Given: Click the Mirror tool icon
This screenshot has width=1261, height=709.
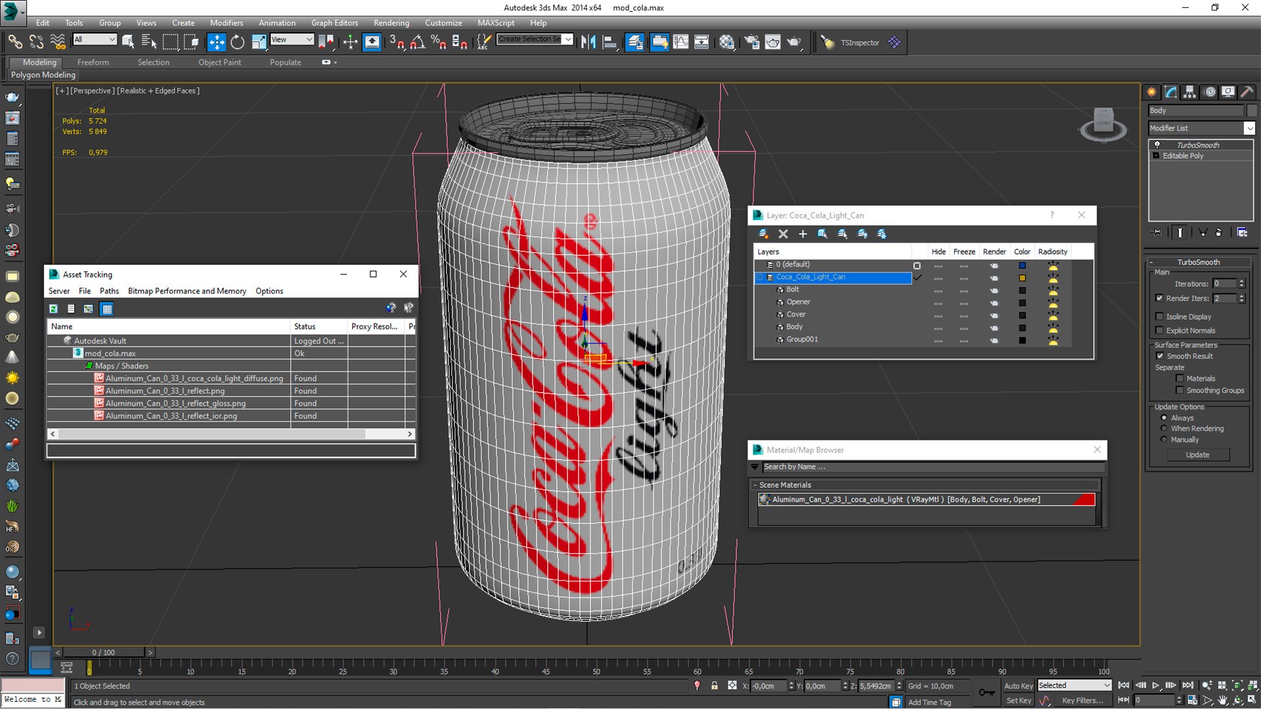Looking at the screenshot, I should [x=588, y=42].
